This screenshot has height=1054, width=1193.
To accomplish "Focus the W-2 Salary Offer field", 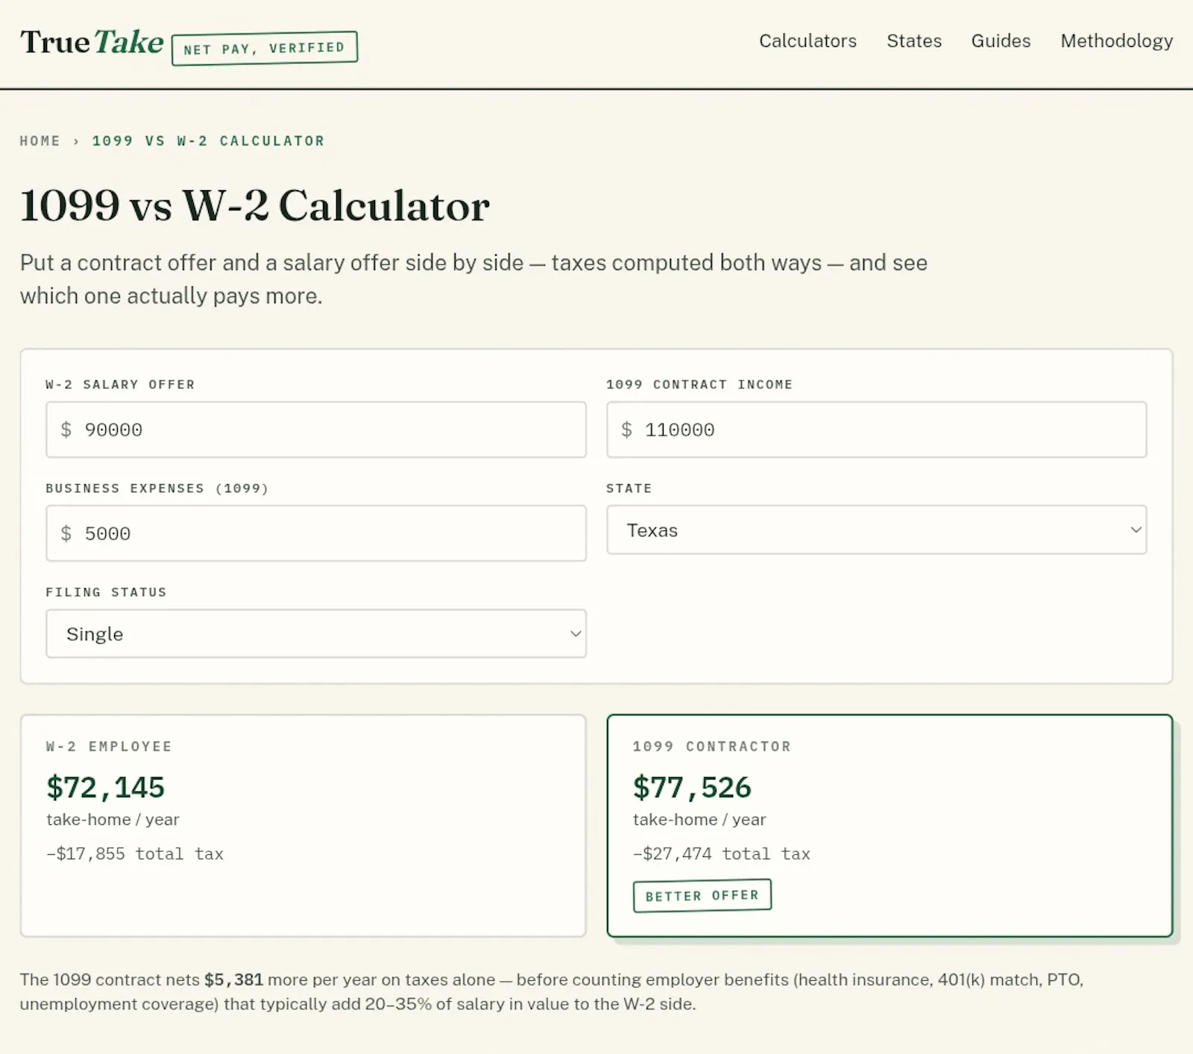I will pos(316,430).
